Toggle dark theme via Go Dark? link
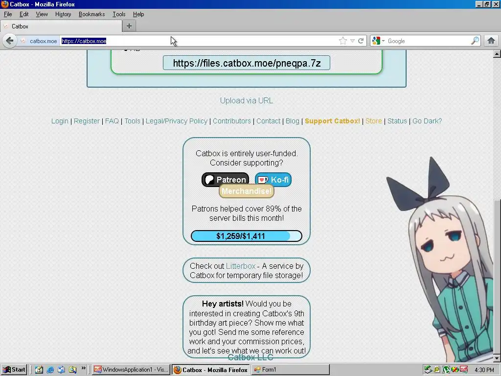Viewport: 501px width, 376px height. [x=427, y=121]
